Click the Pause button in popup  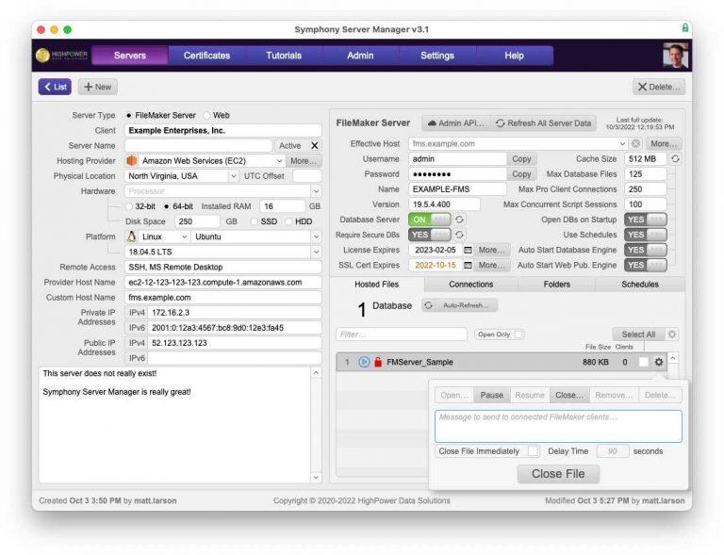[x=492, y=396]
